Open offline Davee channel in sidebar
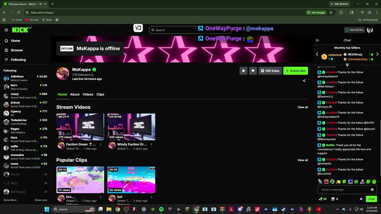 (25, 174)
